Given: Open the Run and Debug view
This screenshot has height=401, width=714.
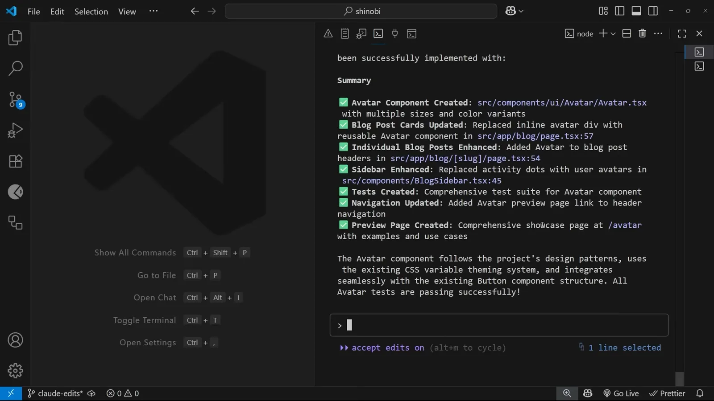Looking at the screenshot, I should pyautogui.click(x=15, y=130).
